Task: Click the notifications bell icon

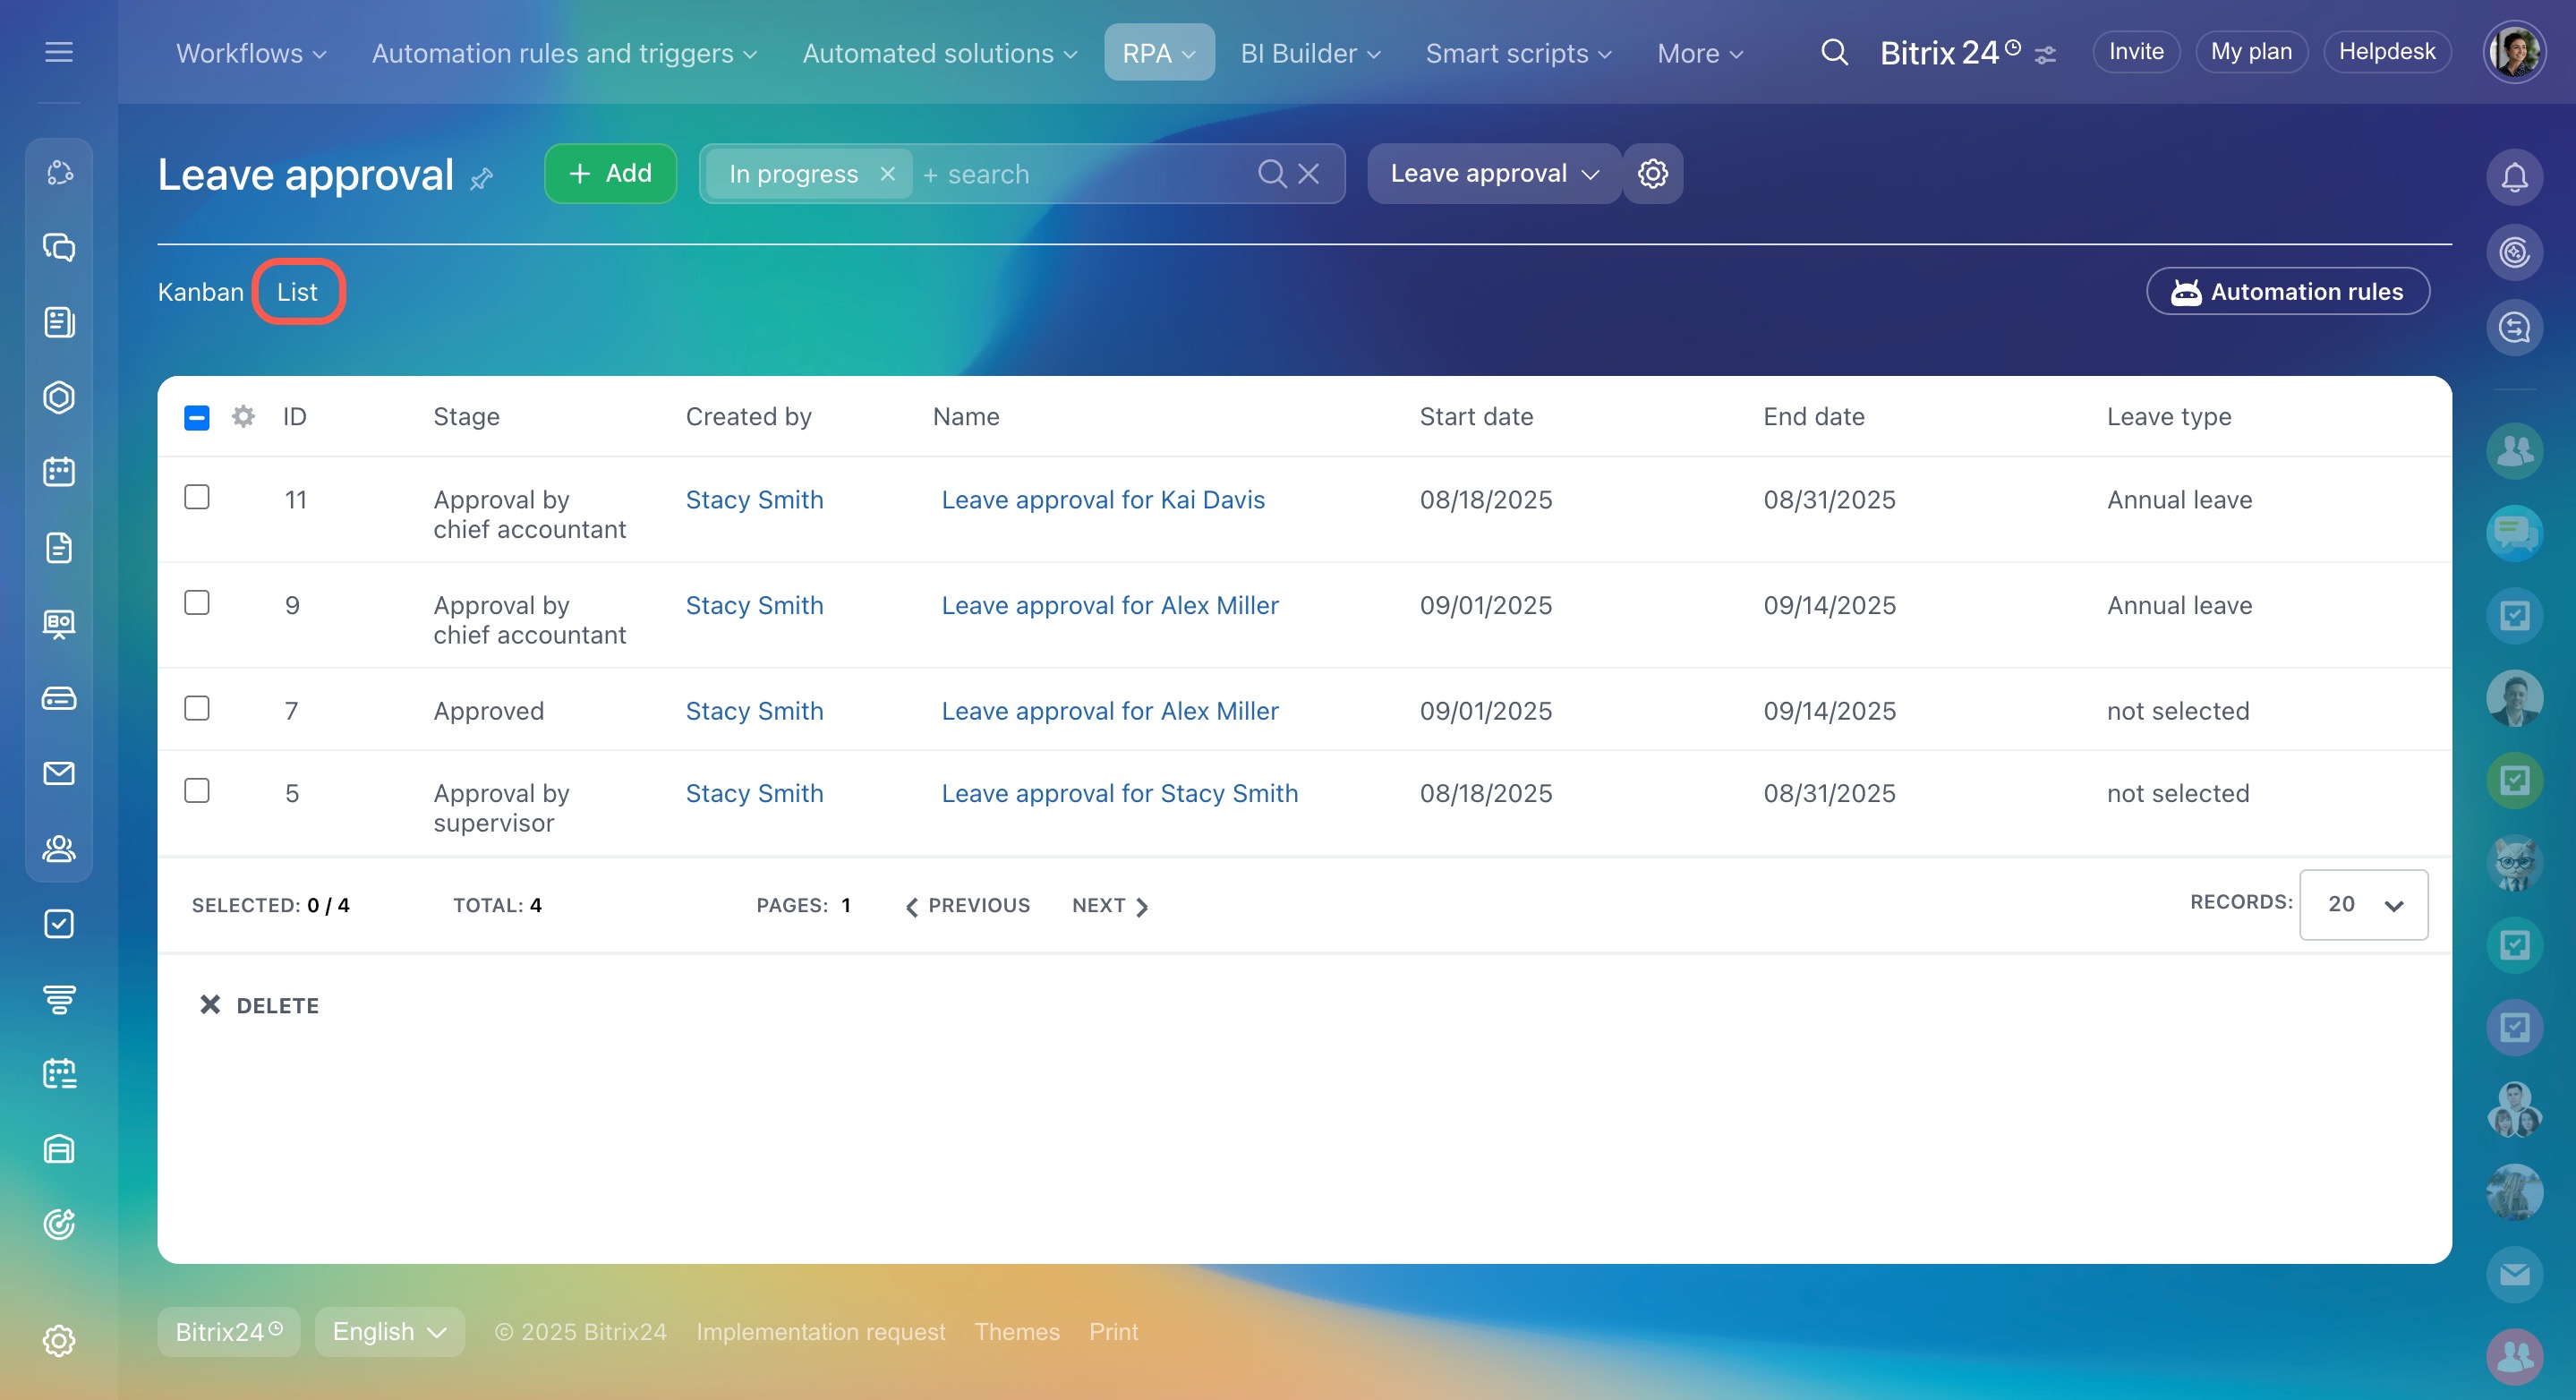Action: [2513, 177]
